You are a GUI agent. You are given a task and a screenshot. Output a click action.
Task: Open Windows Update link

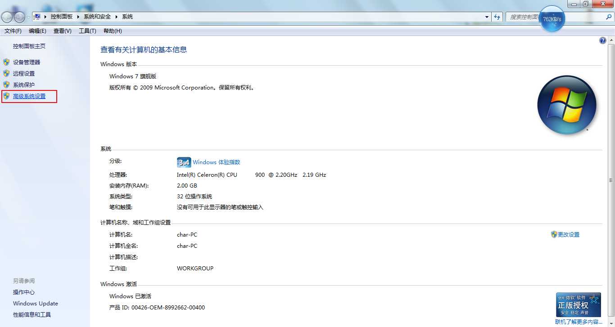tap(36, 304)
